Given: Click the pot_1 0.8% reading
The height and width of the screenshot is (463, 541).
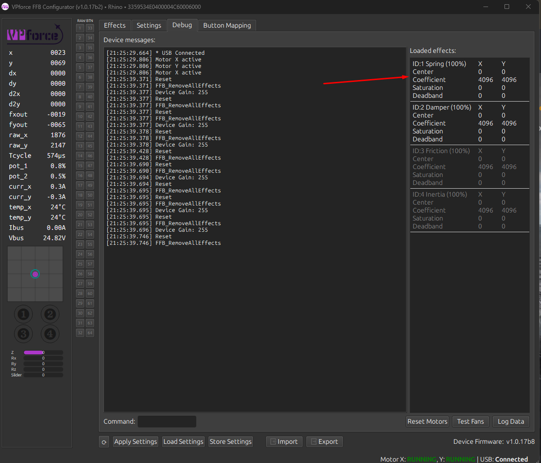Looking at the screenshot, I should (x=37, y=166).
